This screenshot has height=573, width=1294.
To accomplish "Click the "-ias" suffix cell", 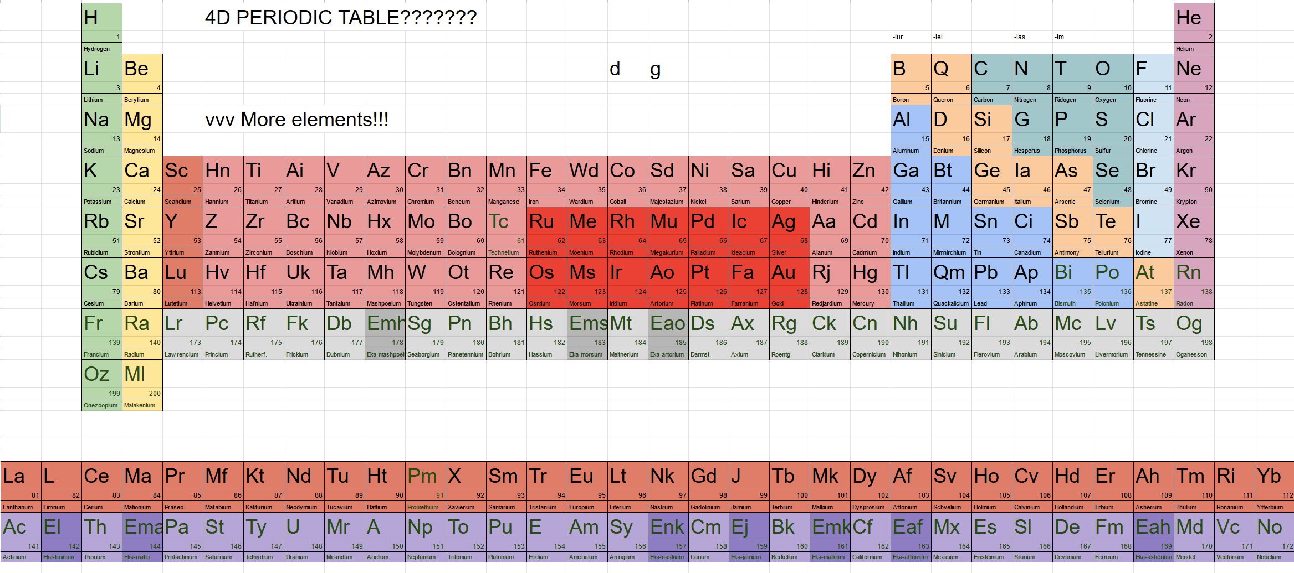I will click(x=1032, y=37).
